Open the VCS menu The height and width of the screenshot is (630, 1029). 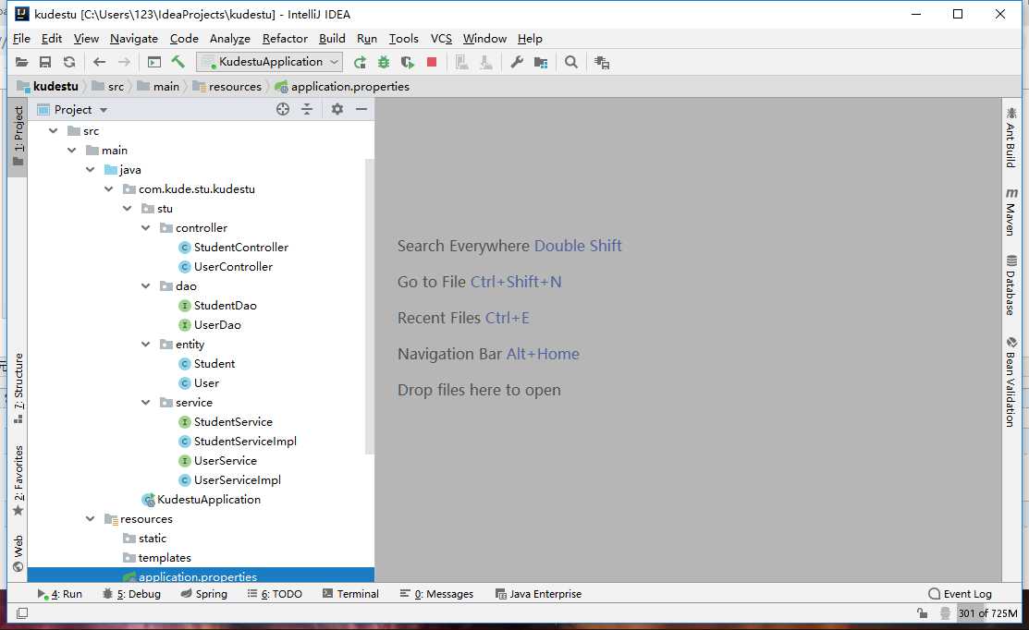pyautogui.click(x=441, y=39)
